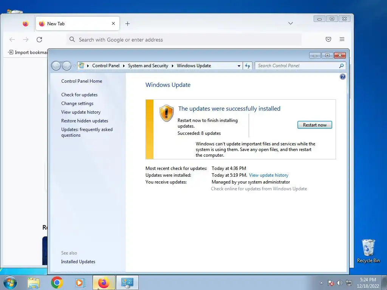Open the volume speaker icon
Viewport: 387px width, 290px height.
tap(340, 283)
